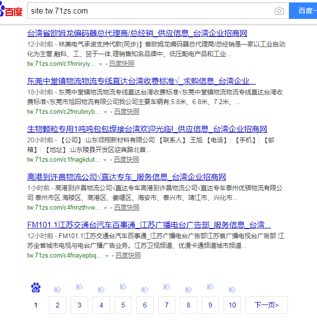The width and height of the screenshot is (317, 320).
Task: Open the FM101.1江苏交通台 result link
Action: 149,225
